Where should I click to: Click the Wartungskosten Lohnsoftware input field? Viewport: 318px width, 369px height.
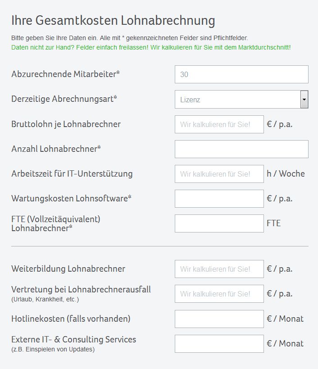pos(219,199)
